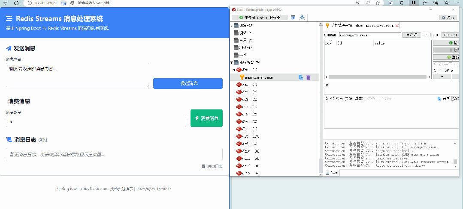Image resolution: width=463 pixels, height=209 pixels.
Task: Click the connect to Redis server button
Action: coord(260,18)
